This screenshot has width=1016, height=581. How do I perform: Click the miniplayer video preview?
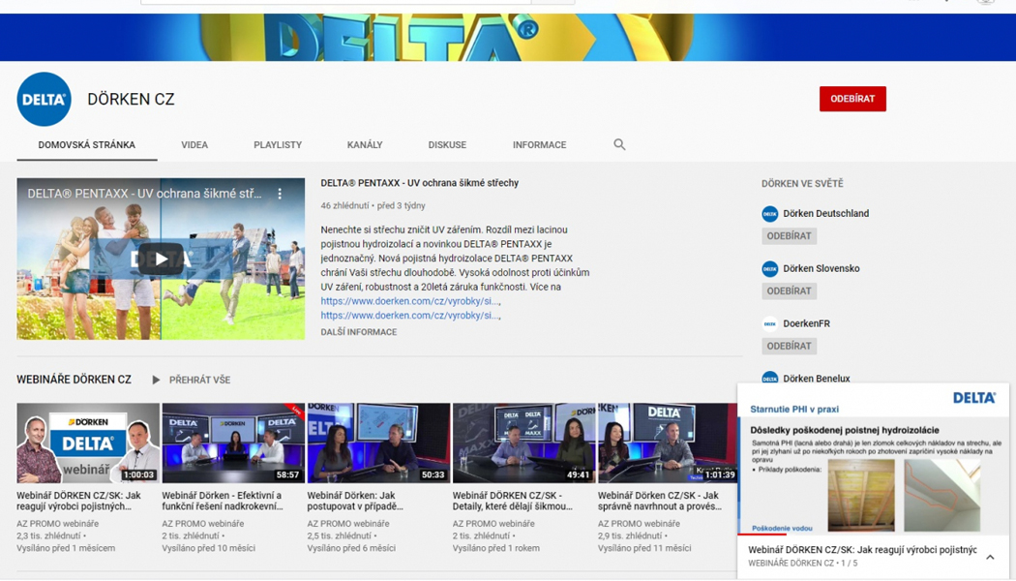click(x=873, y=459)
